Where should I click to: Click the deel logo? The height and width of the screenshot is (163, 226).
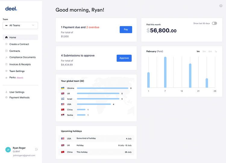11,9
